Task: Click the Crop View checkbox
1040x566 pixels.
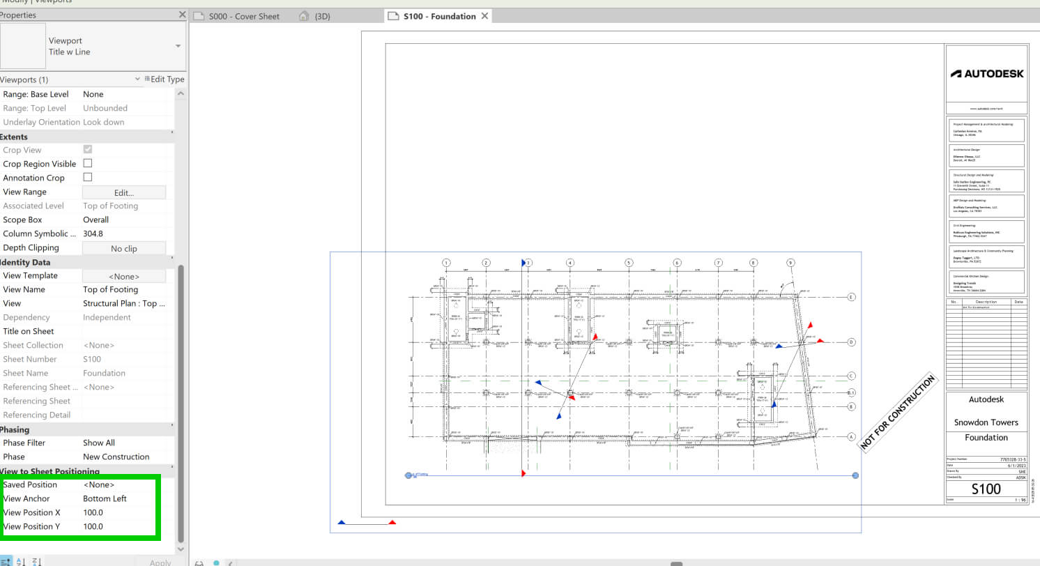Action: [x=88, y=150]
